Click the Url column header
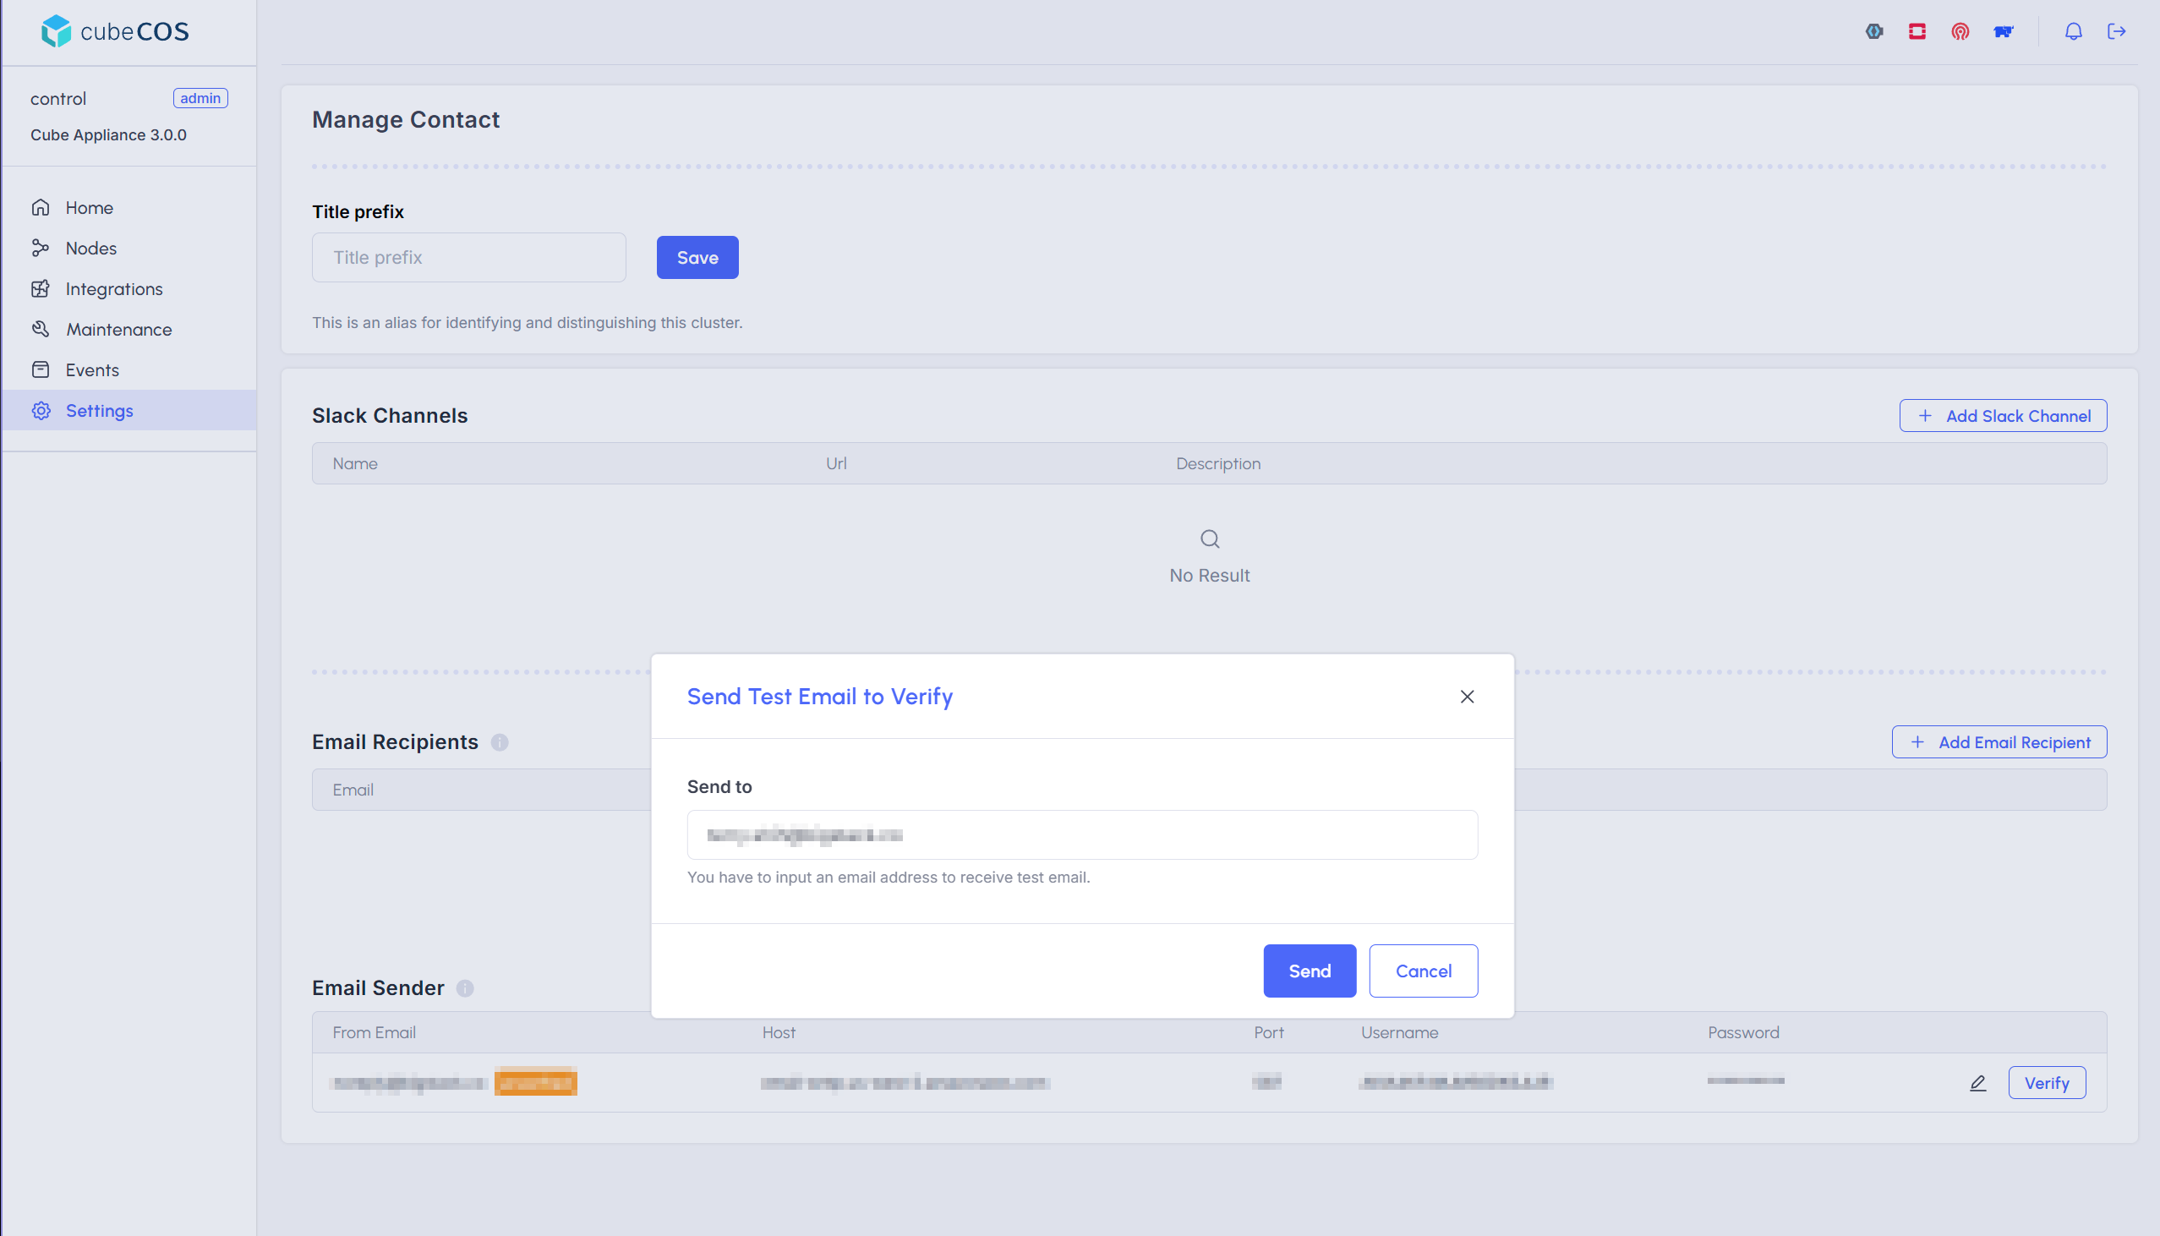The image size is (2160, 1236). click(836, 463)
